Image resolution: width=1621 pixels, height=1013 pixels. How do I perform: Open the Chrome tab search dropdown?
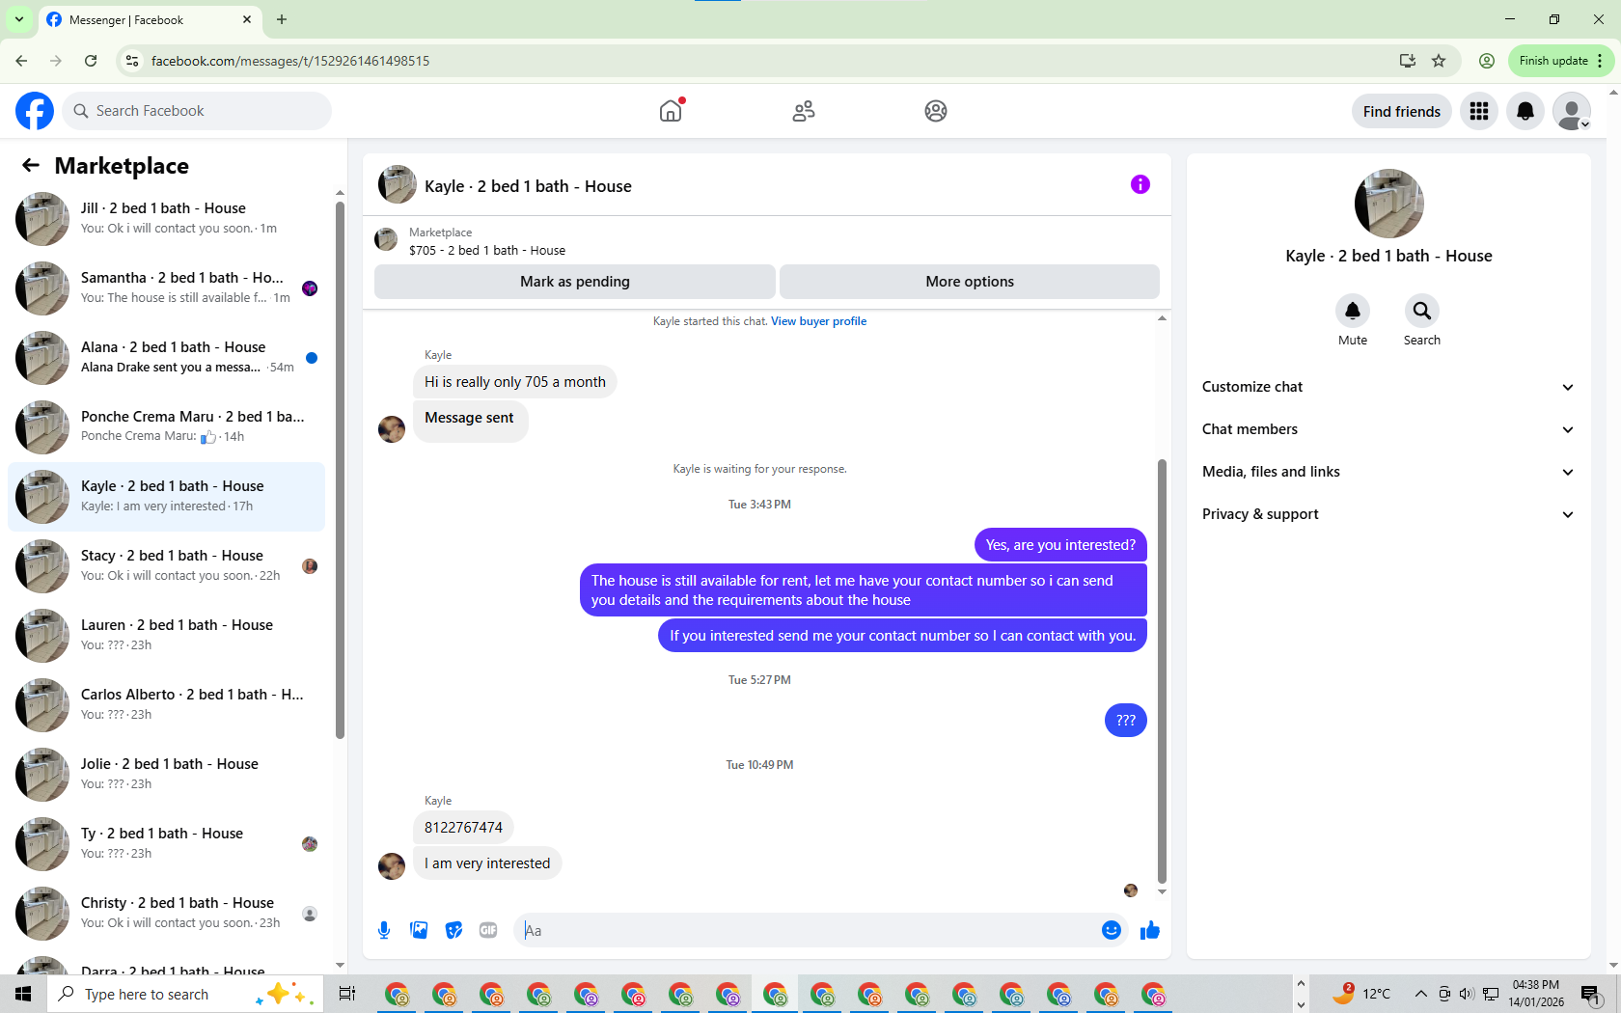point(19,19)
